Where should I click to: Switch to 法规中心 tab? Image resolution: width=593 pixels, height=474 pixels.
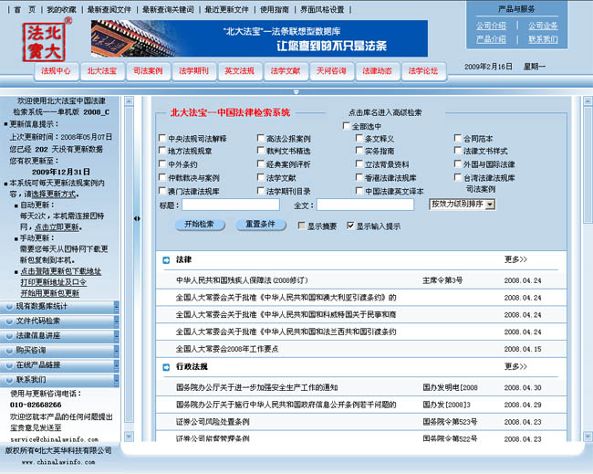coord(56,71)
